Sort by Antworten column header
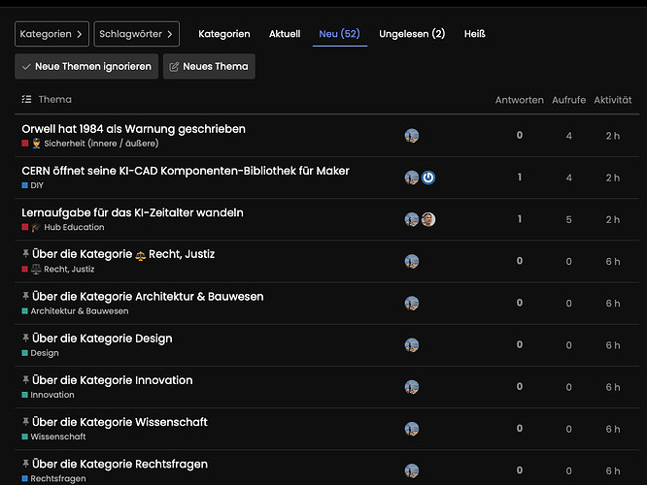Image resolution: width=647 pixels, height=485 pixels. (x=520, y=100)
